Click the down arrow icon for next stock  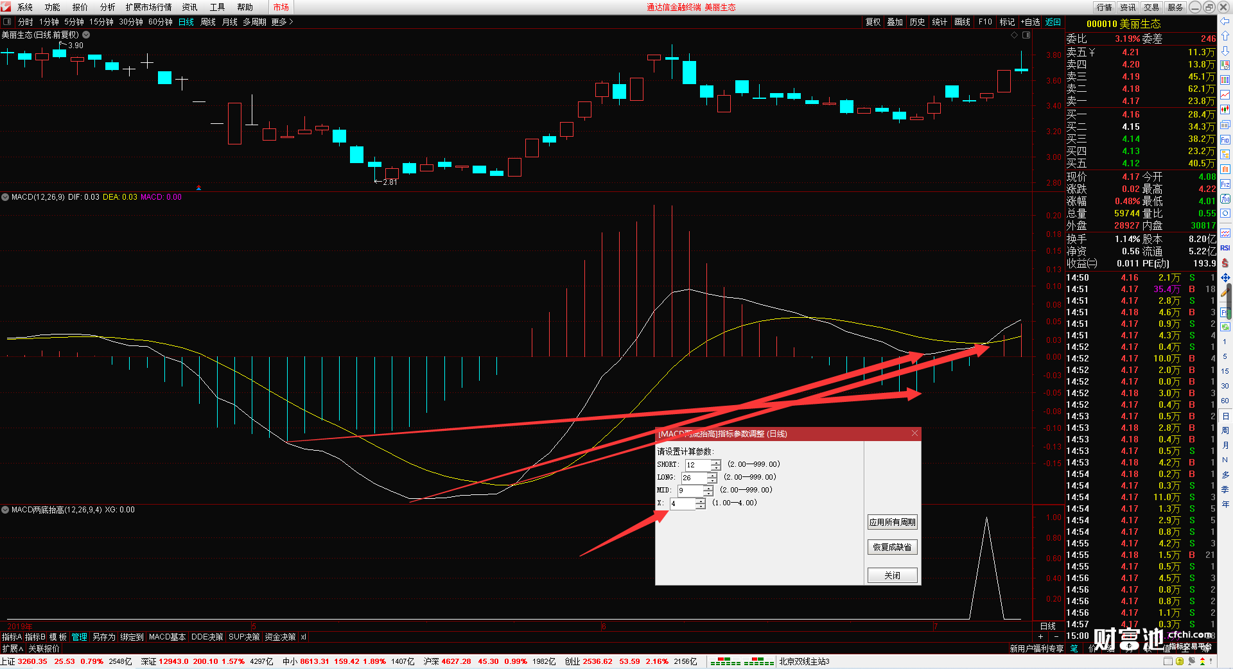point(1225,51)
